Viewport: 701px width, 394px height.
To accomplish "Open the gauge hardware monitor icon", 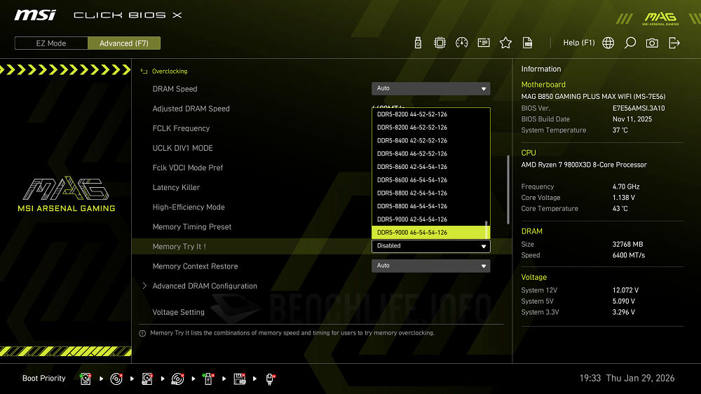I will pos(462,43).
